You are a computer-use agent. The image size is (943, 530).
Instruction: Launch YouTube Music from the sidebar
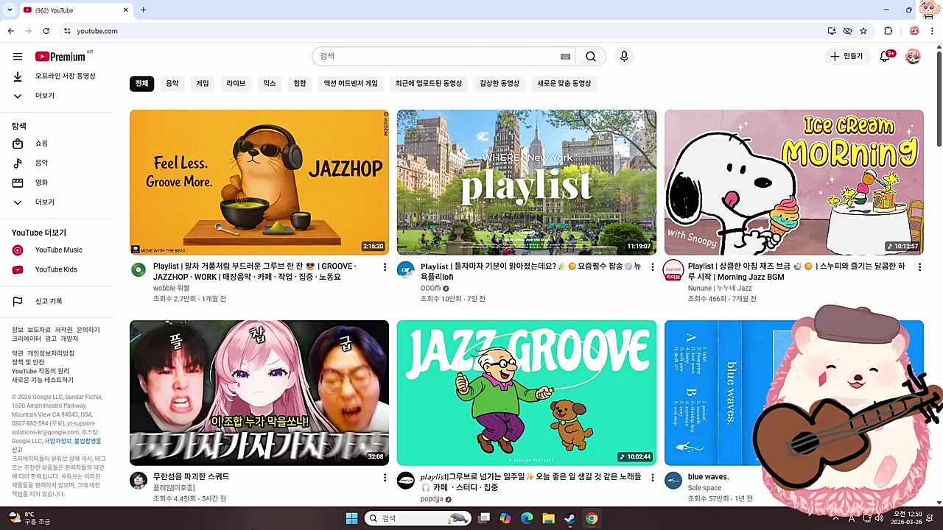point(57,250)
